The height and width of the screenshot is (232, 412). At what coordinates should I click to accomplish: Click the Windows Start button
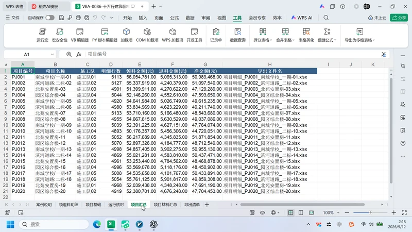[10, 224]
